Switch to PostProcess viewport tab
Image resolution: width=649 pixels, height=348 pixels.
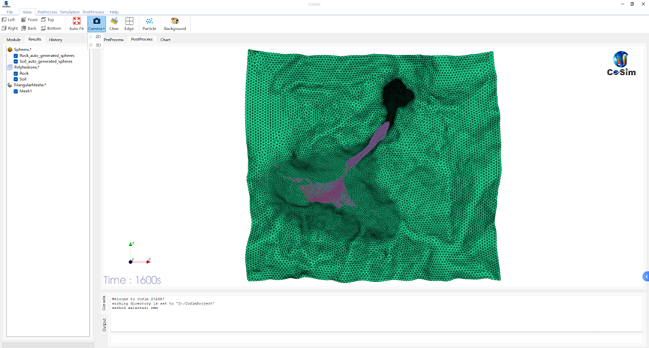[142, 39]
